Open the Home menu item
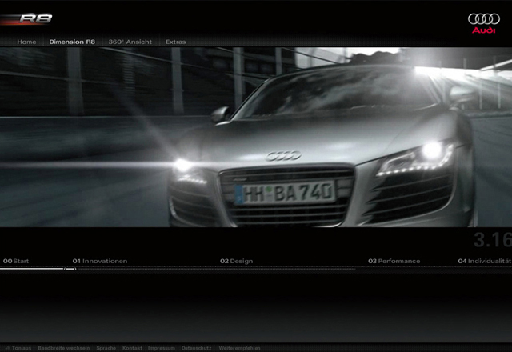 point(26,42)
